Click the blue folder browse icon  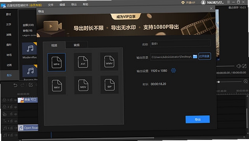tap(195, 56)
